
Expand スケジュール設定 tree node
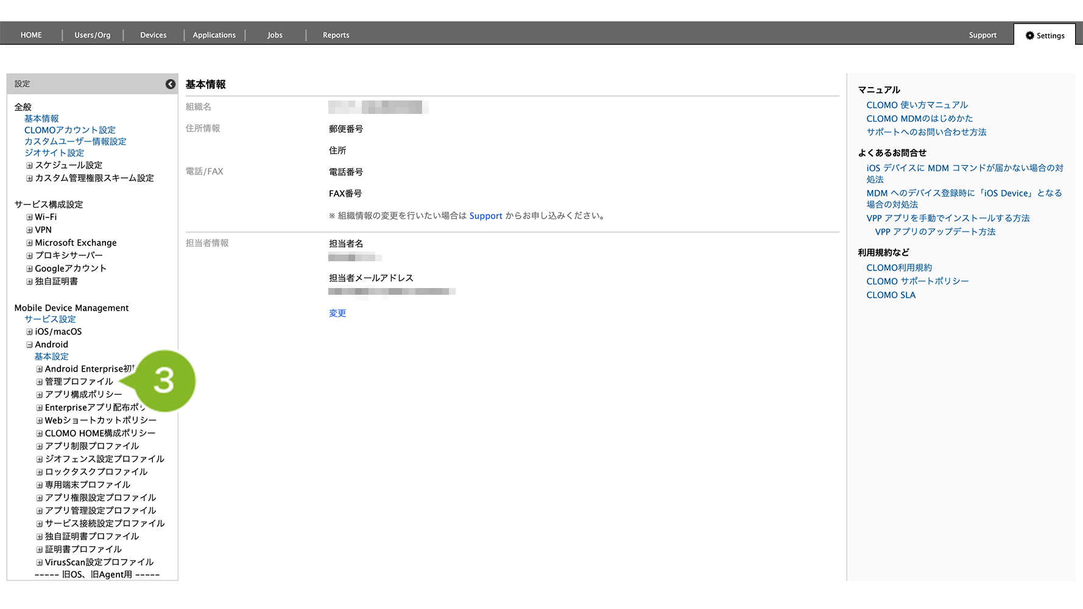pyautogui.click(x=29, y=166)
